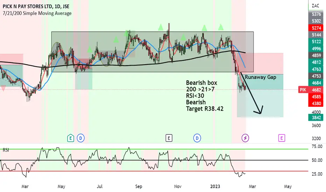Image resolution: width=326 pixels, height=192 pixels.
Task: Click chart title PICK N PAY STORES LTD
Action: coord(28,6)
